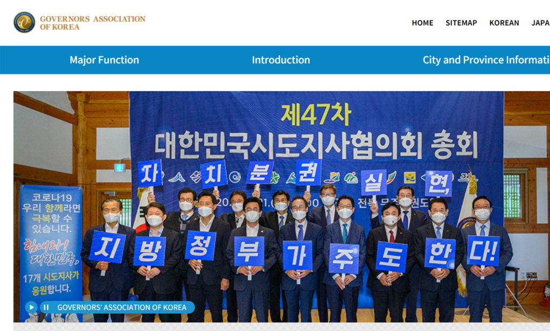The width and height of the screenshot is (550, 331).
Task: Open the Major Function menu
Action: click(x=104, y=60)
